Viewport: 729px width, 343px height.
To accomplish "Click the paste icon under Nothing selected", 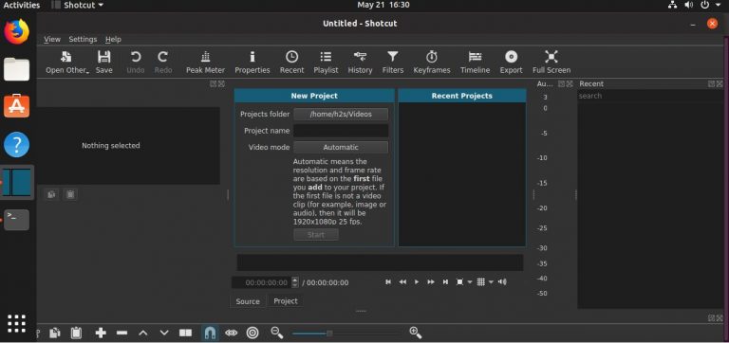I will 70,194.
